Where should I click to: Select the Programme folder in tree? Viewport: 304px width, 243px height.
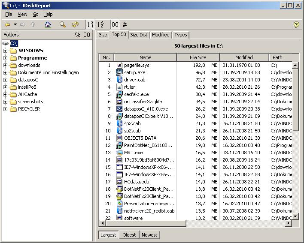click(32, 58)
